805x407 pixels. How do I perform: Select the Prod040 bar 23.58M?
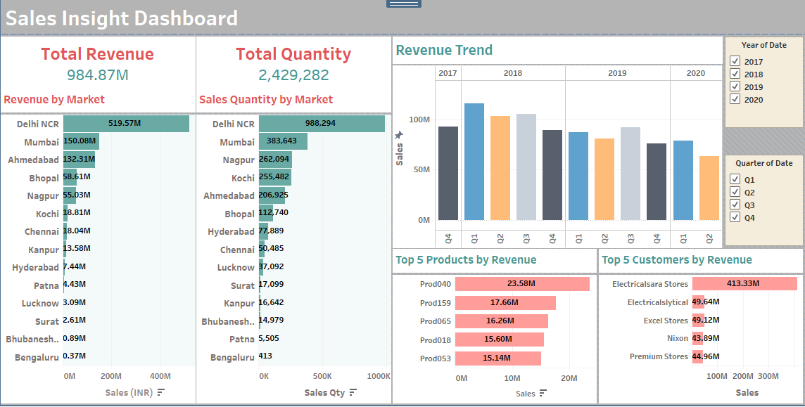(523, 283)
